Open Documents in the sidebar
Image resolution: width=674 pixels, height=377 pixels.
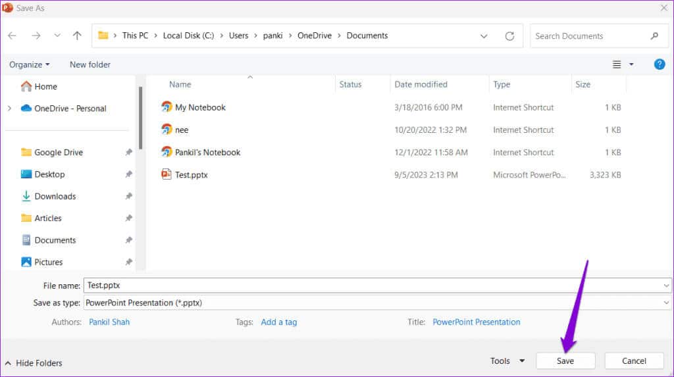pyautogui.click(x=48, y=240)
